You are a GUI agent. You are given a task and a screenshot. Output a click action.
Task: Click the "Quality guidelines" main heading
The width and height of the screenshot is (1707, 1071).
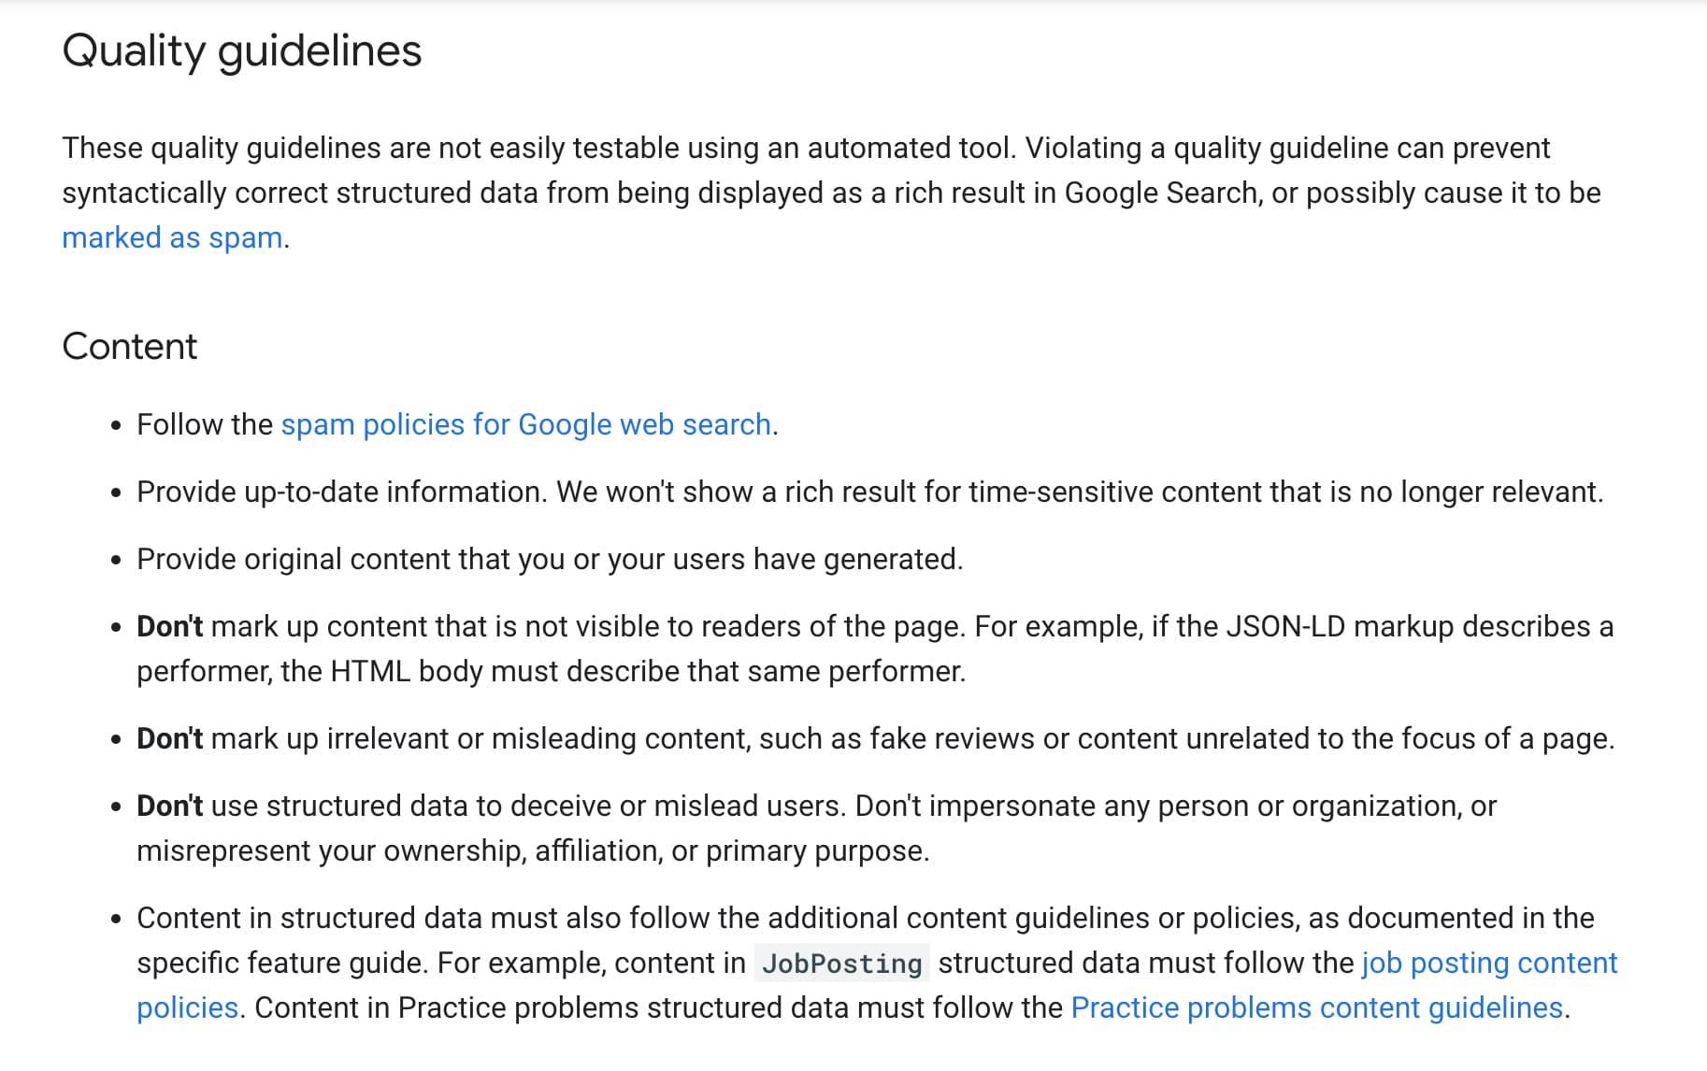[242, 50]
